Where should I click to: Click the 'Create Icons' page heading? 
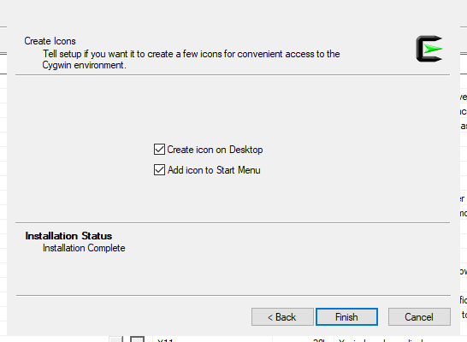[x=50, y=41]
